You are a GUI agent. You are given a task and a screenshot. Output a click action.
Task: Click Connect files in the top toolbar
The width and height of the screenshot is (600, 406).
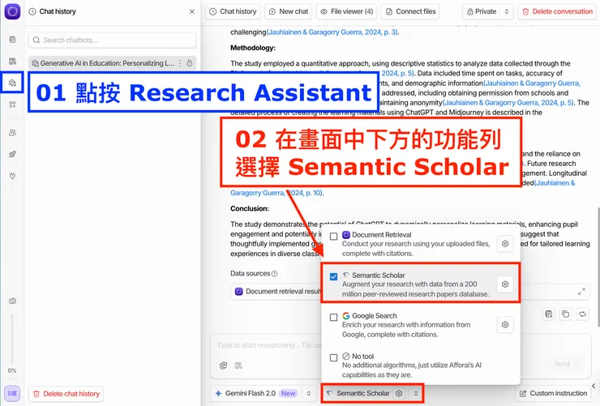(x=410, y=11)
